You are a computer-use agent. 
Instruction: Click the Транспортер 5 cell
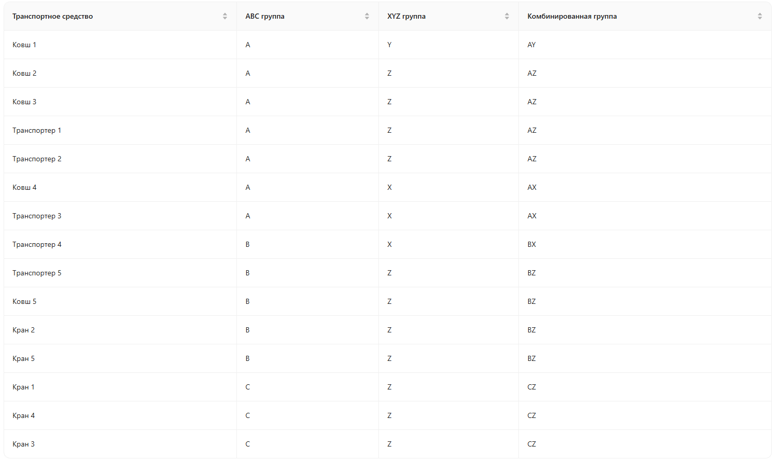tap(37, 273)
